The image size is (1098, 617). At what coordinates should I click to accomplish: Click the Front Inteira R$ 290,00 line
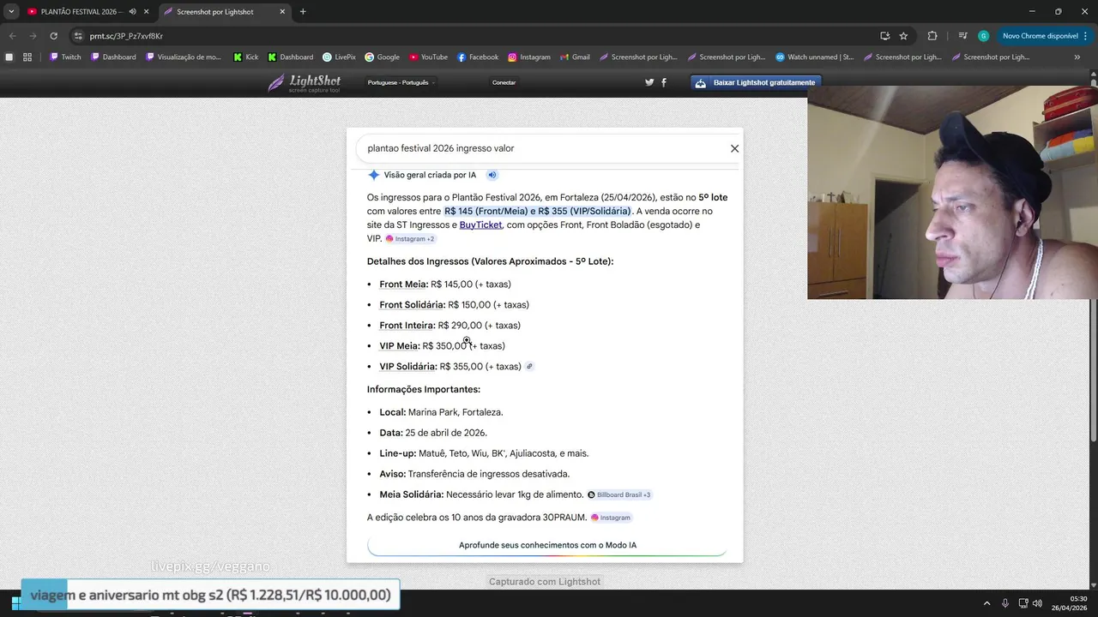pyautogui.click(x=450, y=326)
